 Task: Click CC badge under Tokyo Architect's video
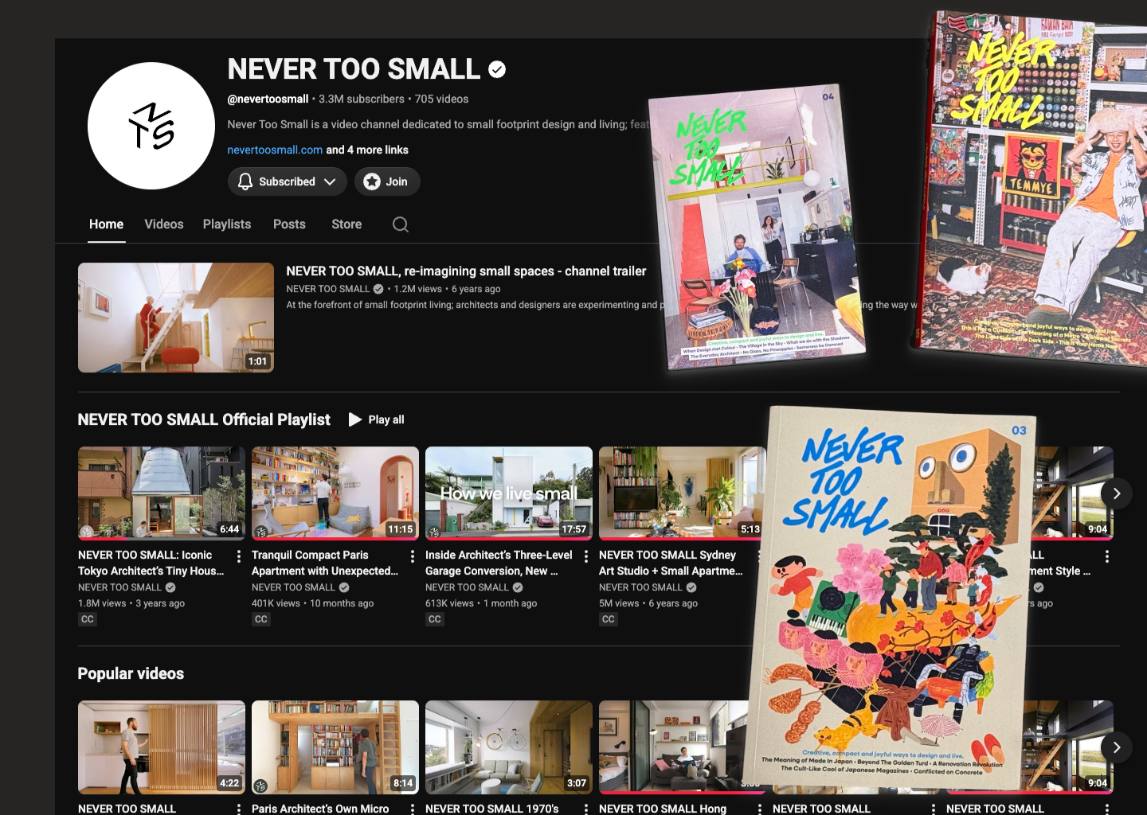point(88,619)
